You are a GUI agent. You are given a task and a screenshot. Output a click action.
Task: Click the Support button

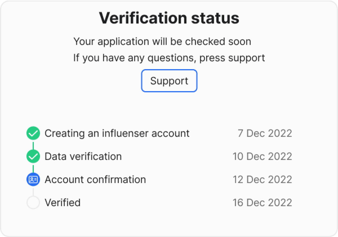[x=169, y=81]
